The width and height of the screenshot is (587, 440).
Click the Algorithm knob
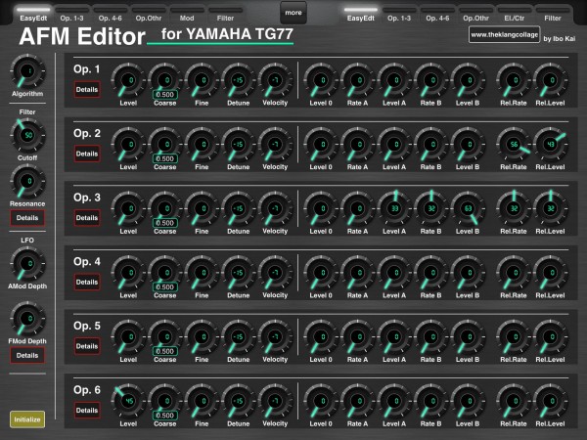(x=27, y=71)
